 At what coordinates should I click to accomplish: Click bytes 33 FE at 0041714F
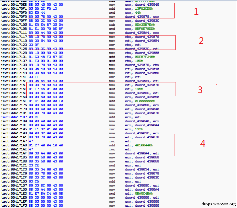(34, 77)
